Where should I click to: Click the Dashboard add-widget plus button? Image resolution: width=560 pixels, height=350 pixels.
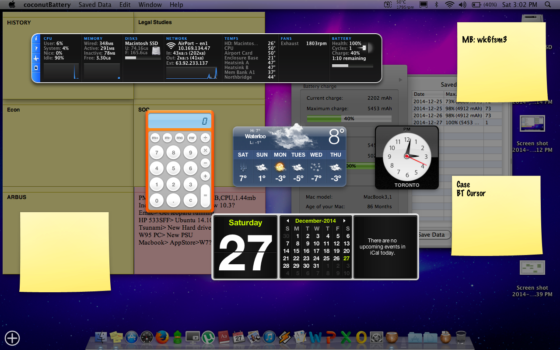12,338
